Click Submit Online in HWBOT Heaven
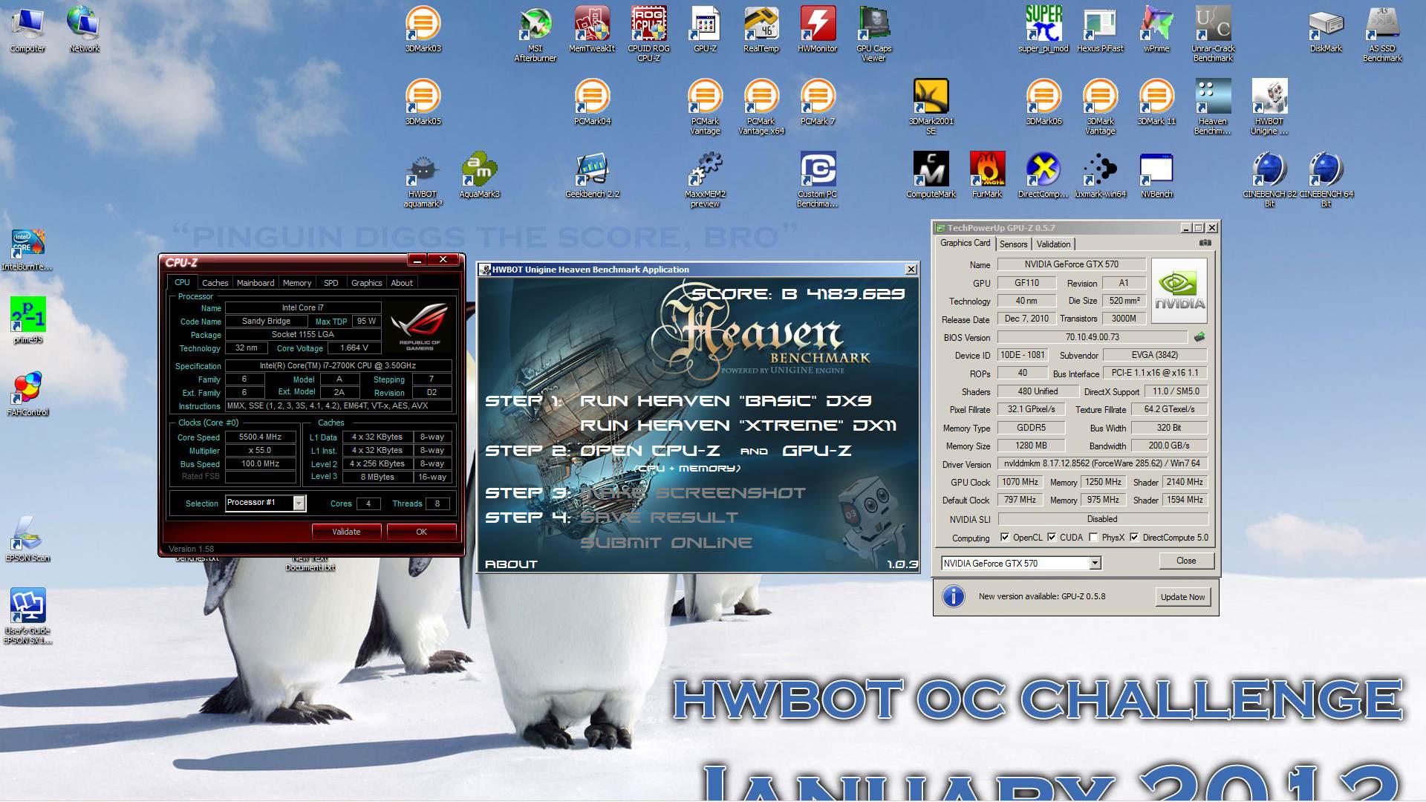 coord(666,543)
